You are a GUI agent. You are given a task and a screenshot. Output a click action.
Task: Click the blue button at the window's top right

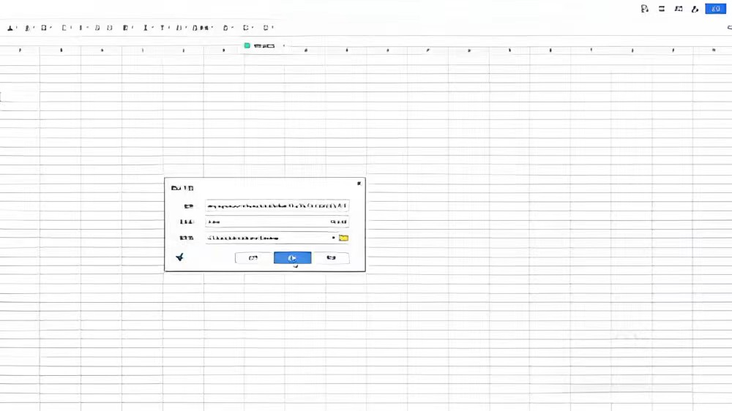[715, 9]
